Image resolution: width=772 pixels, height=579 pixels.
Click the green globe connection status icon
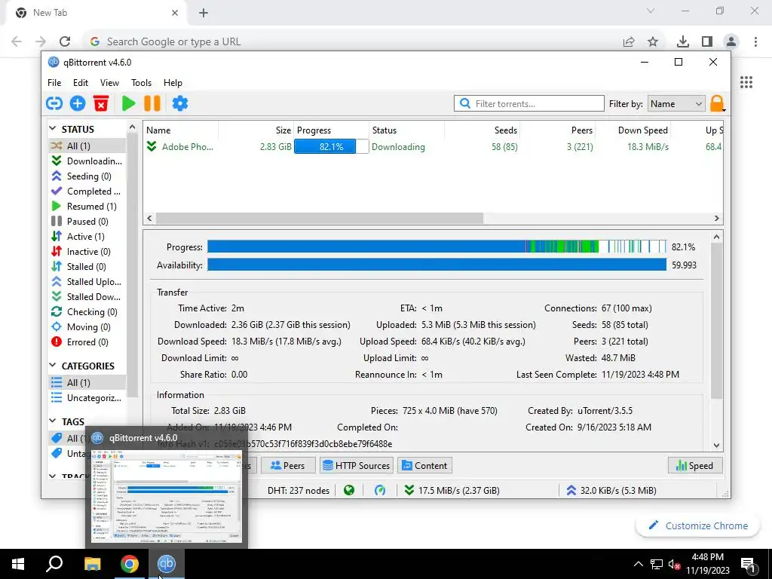pos(349,490)
